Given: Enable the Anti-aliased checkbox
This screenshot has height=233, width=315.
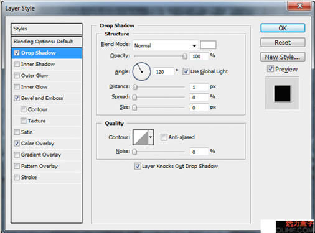Looking at the screenshot, I should point(164,137).
